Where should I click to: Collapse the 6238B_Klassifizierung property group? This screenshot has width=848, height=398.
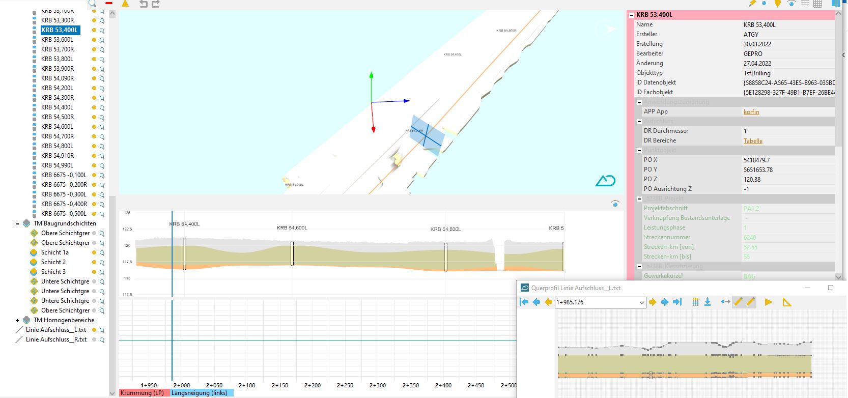click(639, 266)
